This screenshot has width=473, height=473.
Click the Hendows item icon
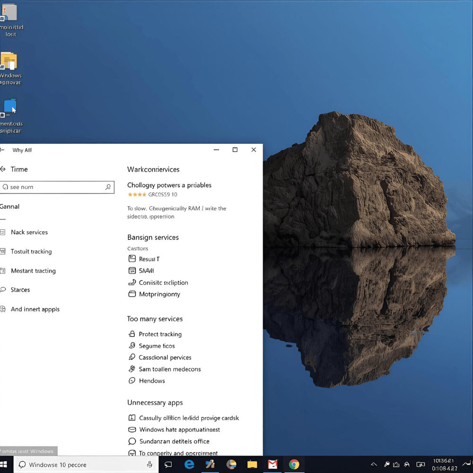pyautogui.click(x=132, y=381)
